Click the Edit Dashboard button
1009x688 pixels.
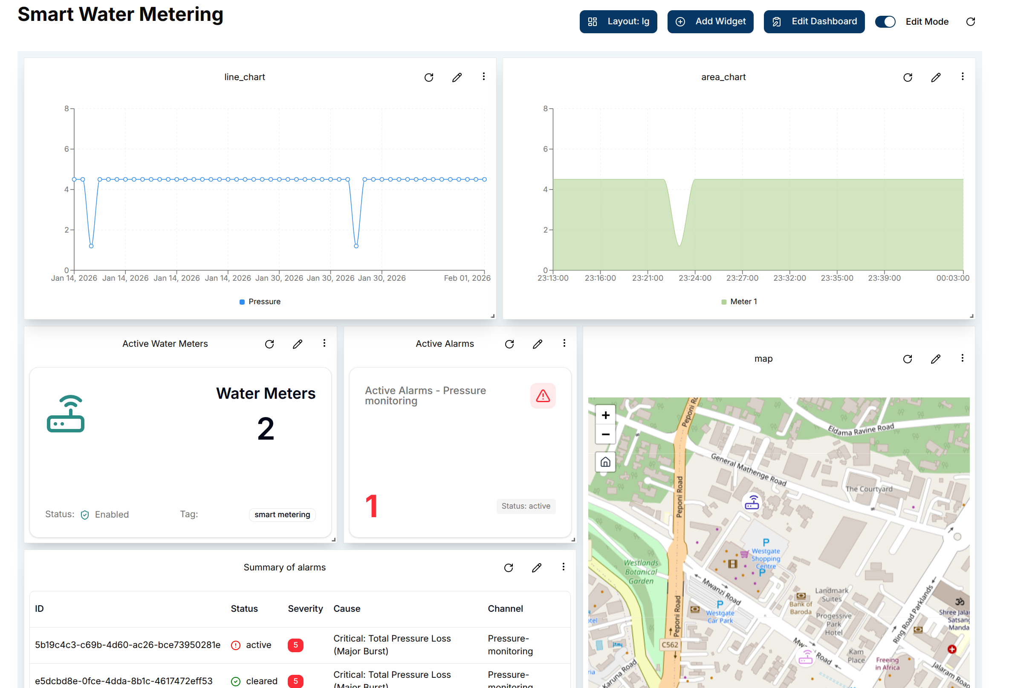pos(814,21)
